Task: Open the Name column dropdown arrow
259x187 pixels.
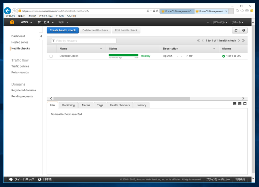Action: 101,49
